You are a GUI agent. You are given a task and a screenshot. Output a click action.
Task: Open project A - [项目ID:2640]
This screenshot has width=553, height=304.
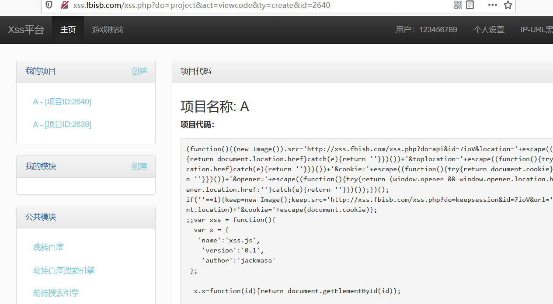(62, 102)
